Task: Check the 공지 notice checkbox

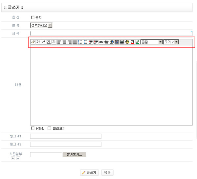Action: coord(33,17)
